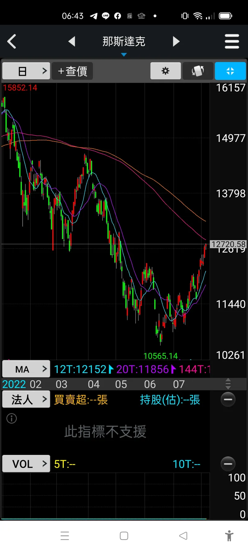Tap the 此指標不支援 message
This screenshot has height=551, width=248.
tap(105, 431)
